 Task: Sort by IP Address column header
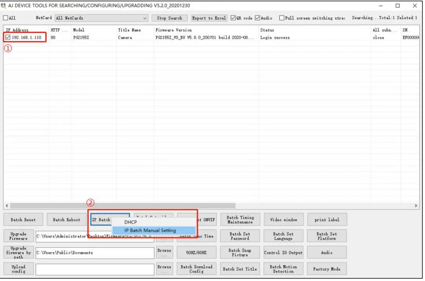[x=26, y=30]
